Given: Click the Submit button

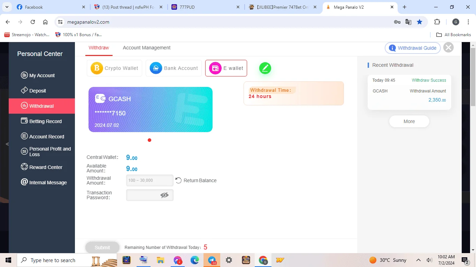Looking at the screenshot, I should [102, 247].
